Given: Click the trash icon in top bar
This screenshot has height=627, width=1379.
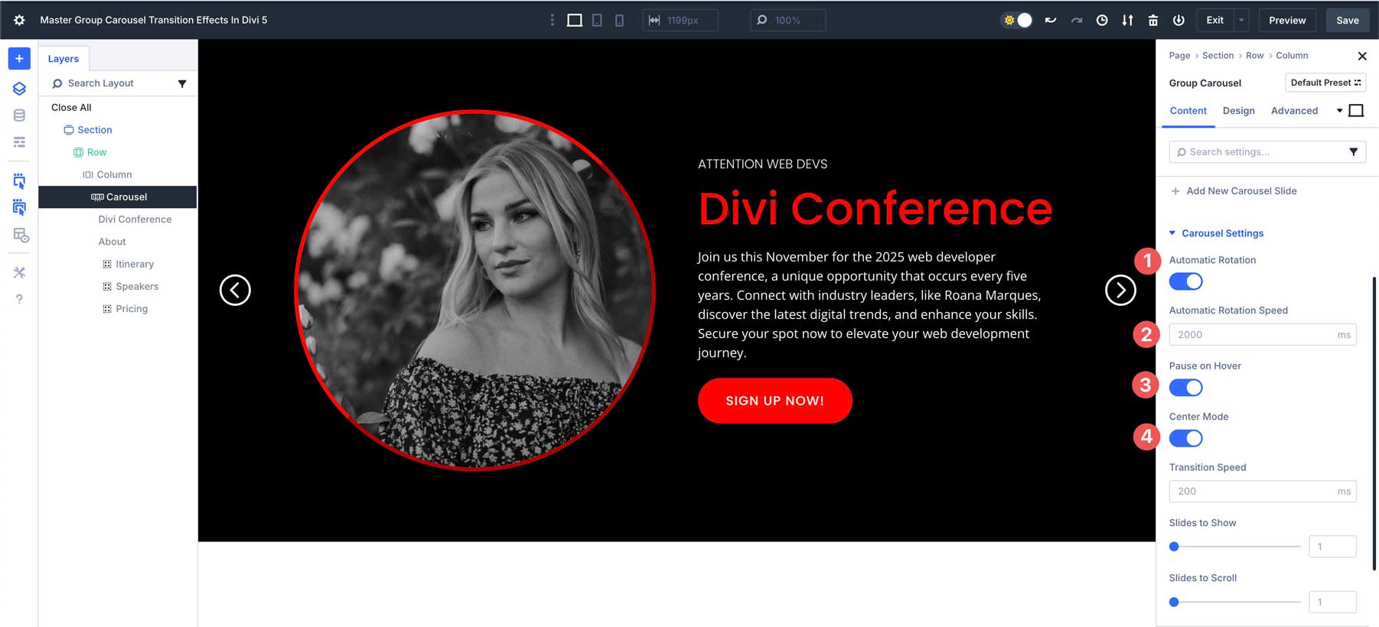Looking at the screenshot, I should pos(1153,20).
